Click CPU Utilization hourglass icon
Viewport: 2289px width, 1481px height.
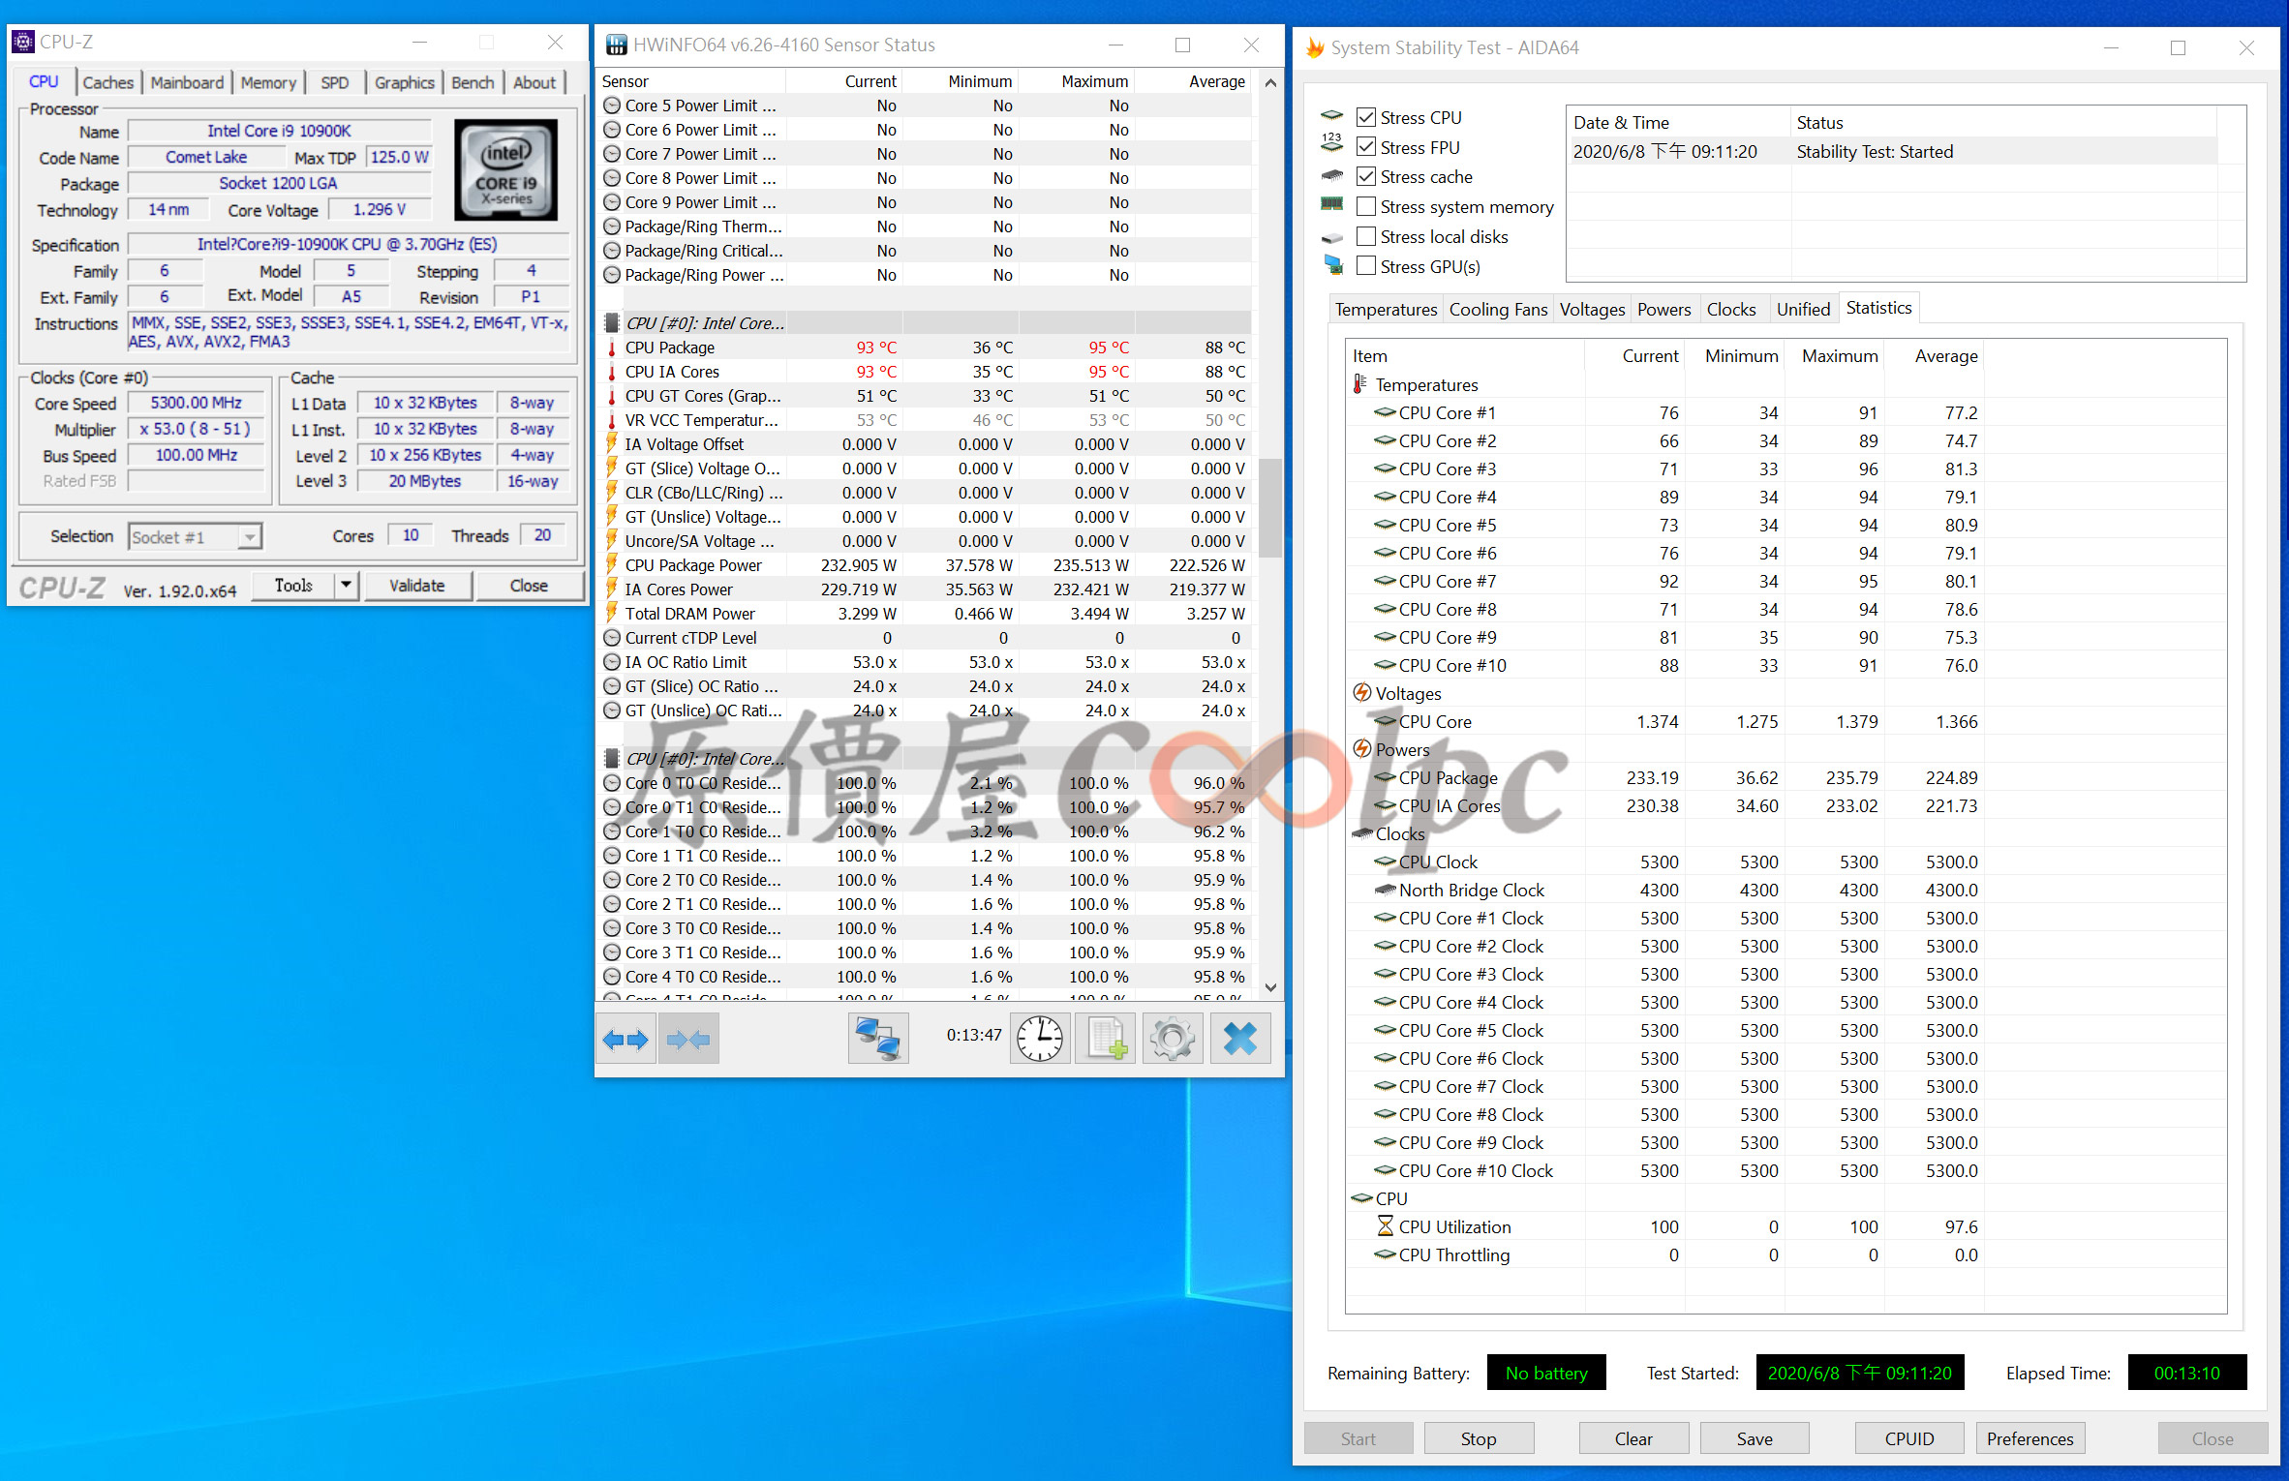[1386, 1226]
